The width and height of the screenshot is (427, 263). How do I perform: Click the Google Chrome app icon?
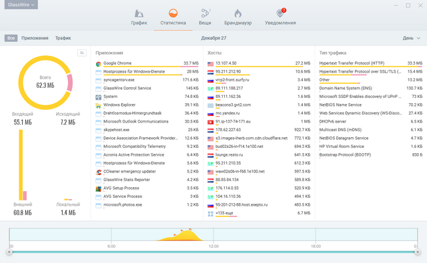point(99,64)
